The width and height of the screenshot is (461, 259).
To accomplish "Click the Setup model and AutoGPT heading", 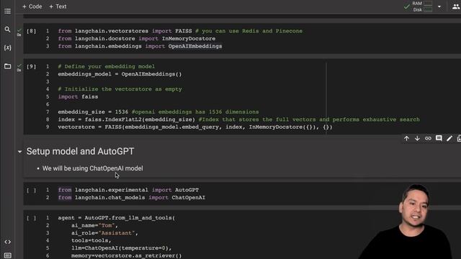I will [x=80, y=151].
